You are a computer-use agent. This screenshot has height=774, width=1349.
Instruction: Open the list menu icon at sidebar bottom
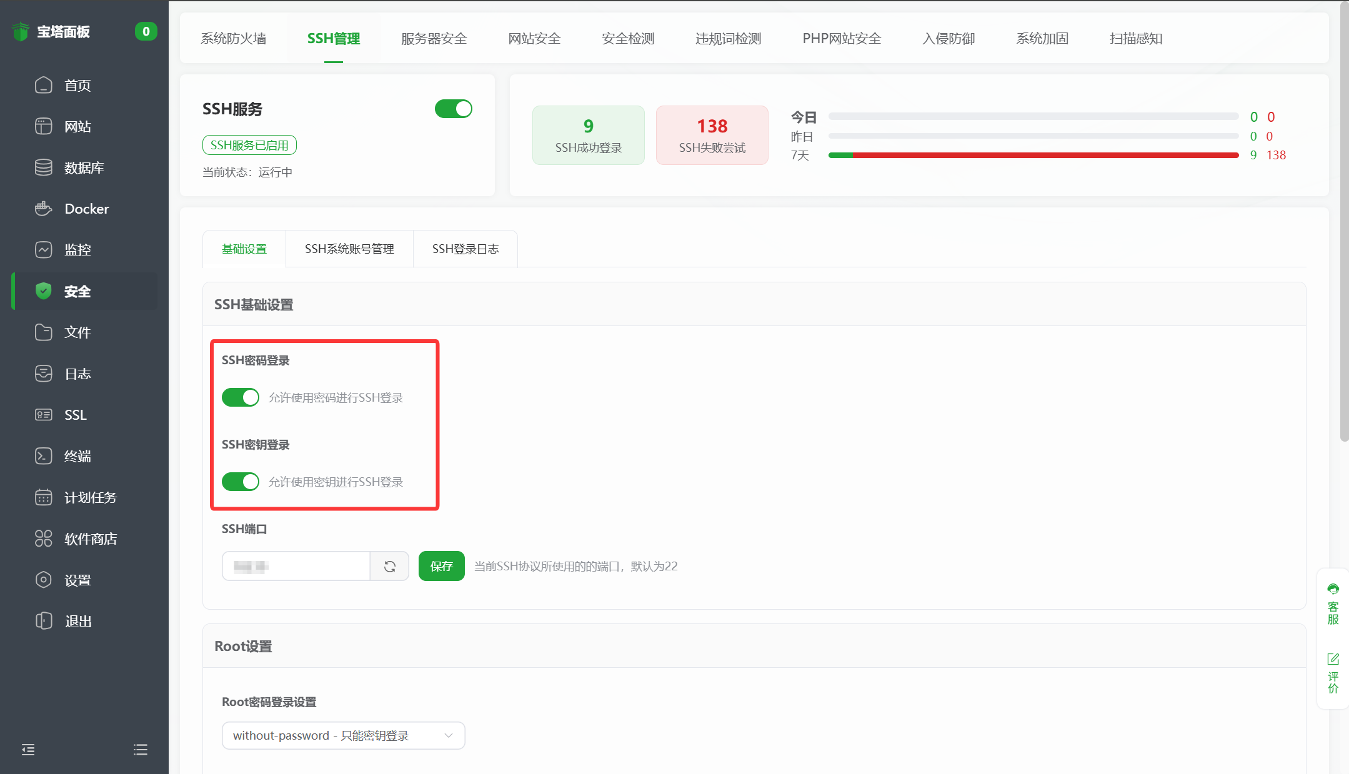point(141,750)
